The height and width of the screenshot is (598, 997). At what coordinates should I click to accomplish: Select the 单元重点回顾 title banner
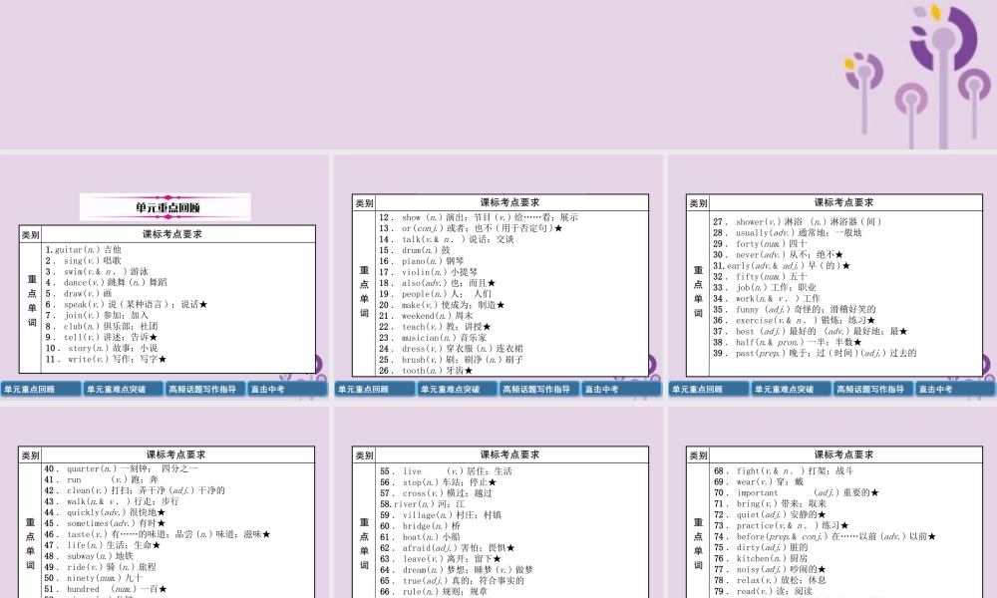click(166, 207)
